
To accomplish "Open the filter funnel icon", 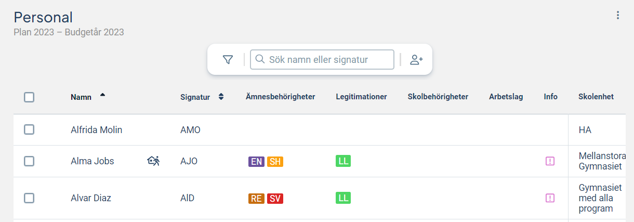I will [x=228, y=60].
